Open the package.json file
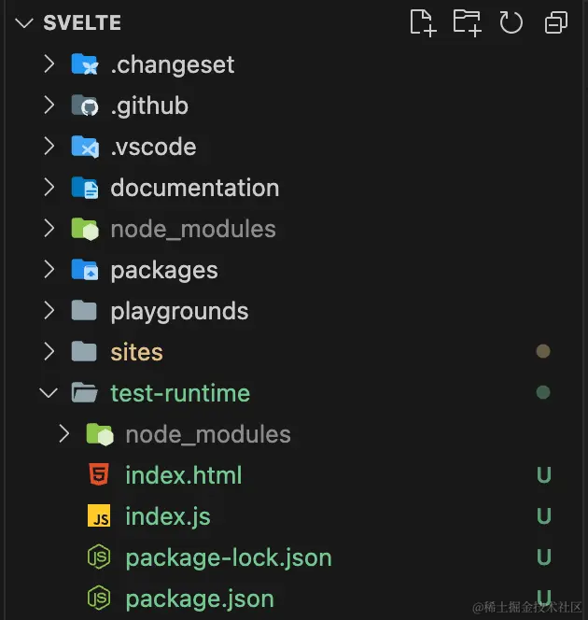This screenshot has height=620, width=588. [200, 599]
